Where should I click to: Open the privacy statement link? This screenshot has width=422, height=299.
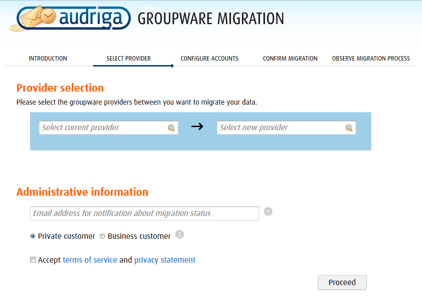(x=165, y=260)
